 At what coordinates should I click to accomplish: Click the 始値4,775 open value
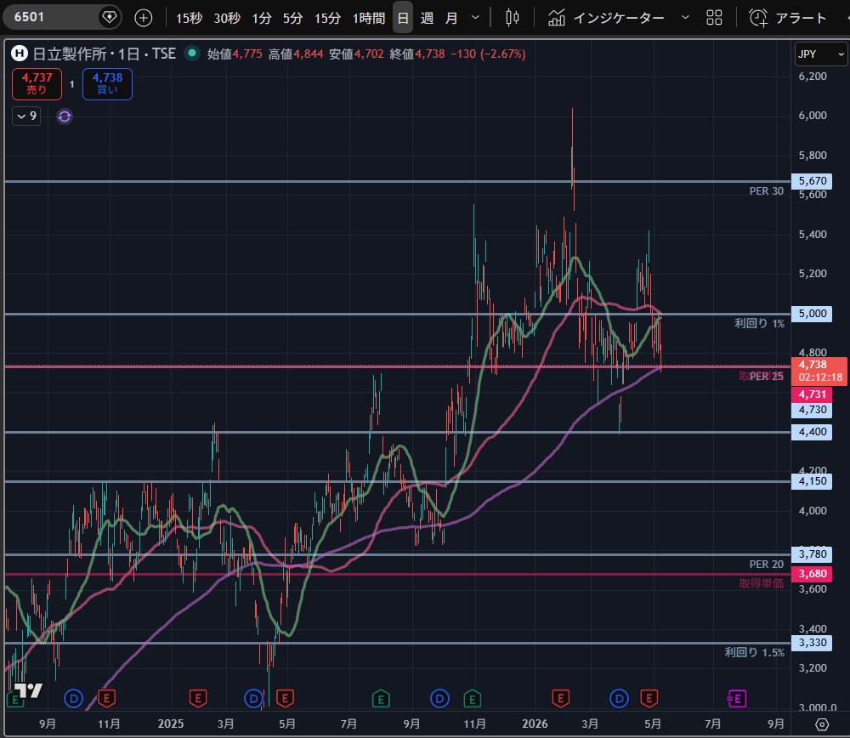click(x=235, y=54)
